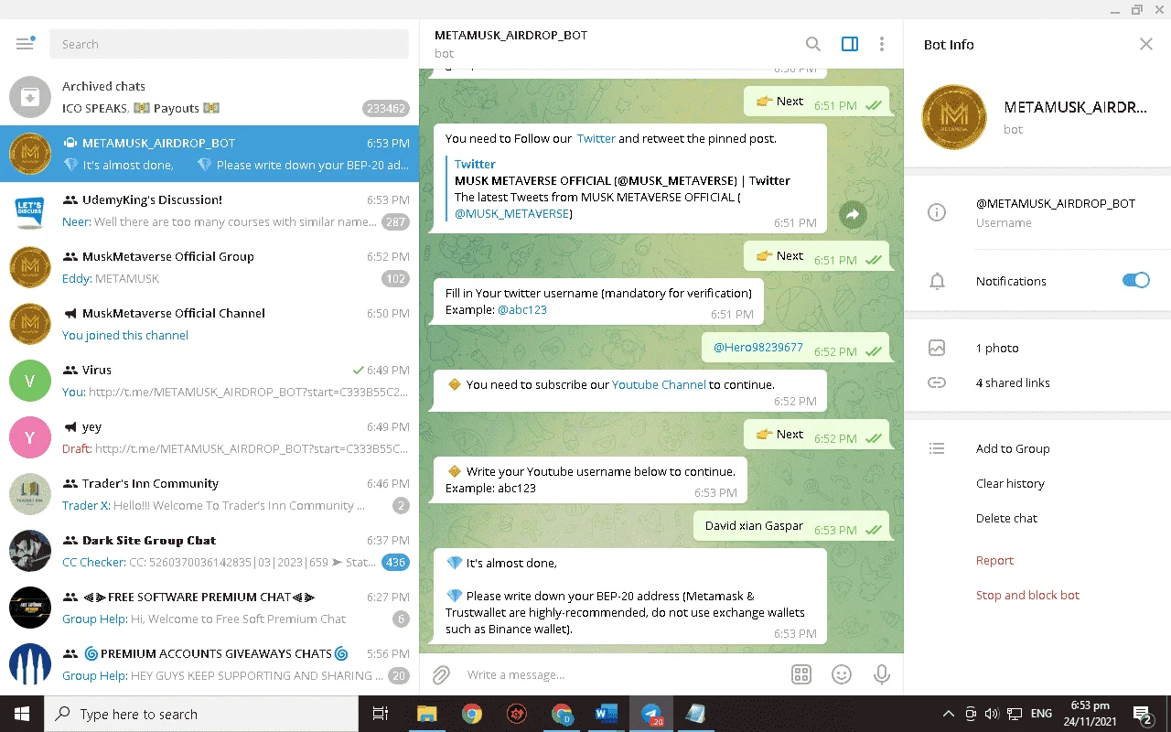The image size is (1171, 732).
Task: Open the bot keyboard grid icon
Action: 801,675
